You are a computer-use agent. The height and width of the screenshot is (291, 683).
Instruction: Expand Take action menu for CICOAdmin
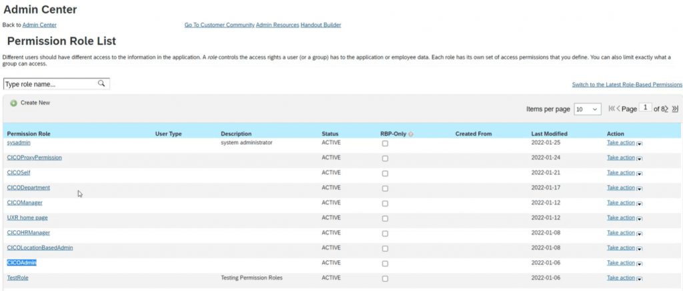[624, 263]
